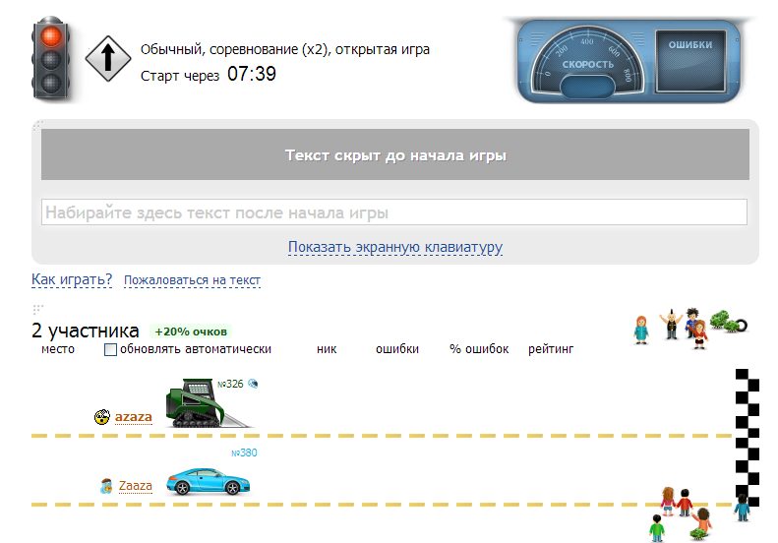Click the ошибки column header

[397, 349]
